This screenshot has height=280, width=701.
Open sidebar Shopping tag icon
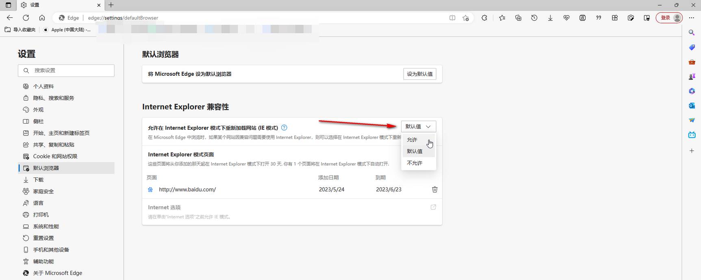pyautogui.click(x=692, y=47)
